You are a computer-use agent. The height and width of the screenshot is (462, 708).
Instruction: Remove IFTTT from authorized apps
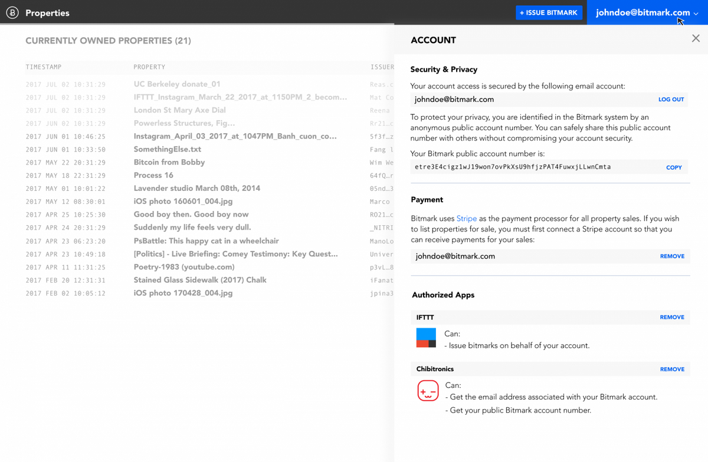click(672, 317)
